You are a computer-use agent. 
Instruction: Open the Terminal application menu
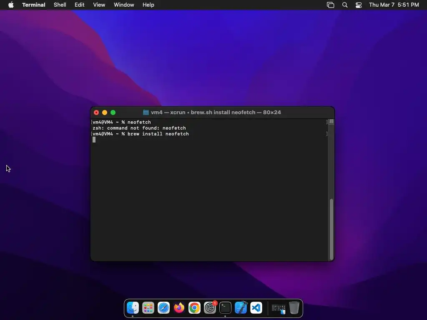(34, 5)
